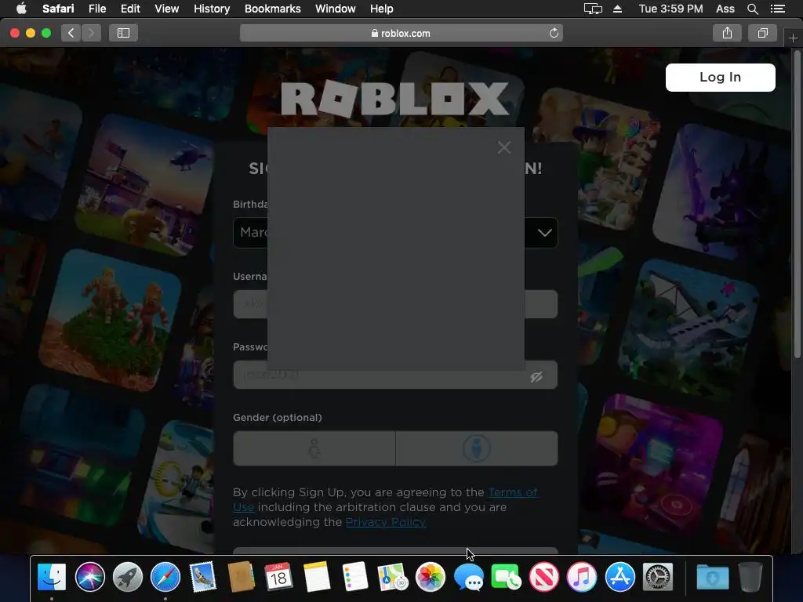Screen dimensions: 803x602
Task: Toggle password visibility eye icon
Action: (536, 377)
